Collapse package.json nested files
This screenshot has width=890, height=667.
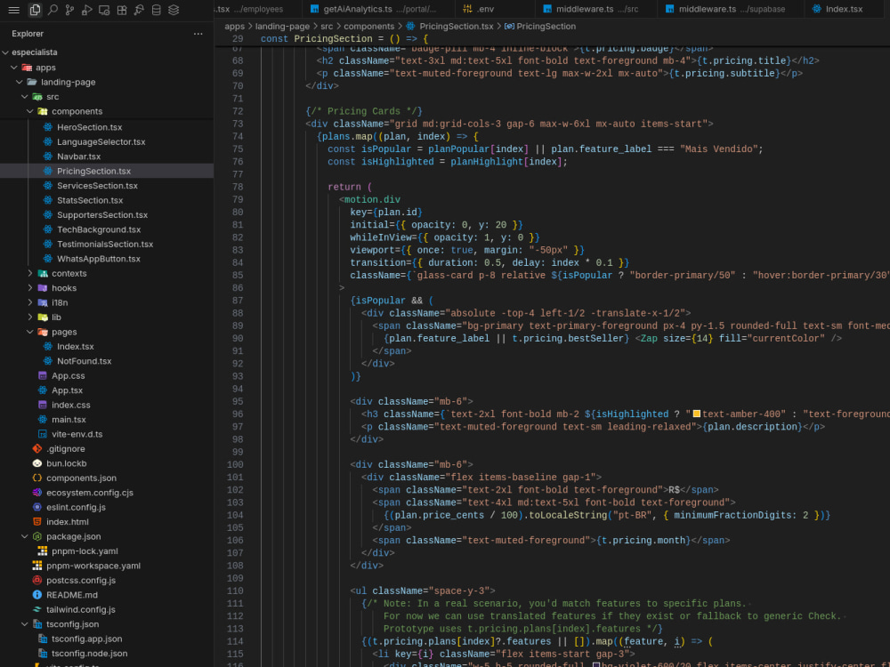[x=24, y=536]
